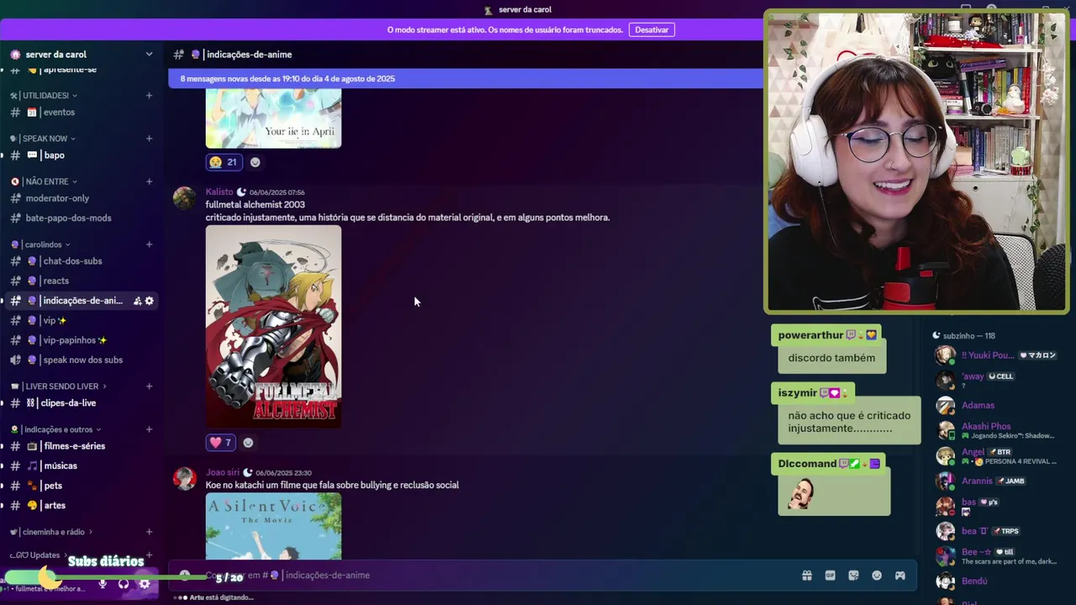Screen dimensions: 1076x605
Task: Open server da carol dropdown menu
Action: (149, 55)
